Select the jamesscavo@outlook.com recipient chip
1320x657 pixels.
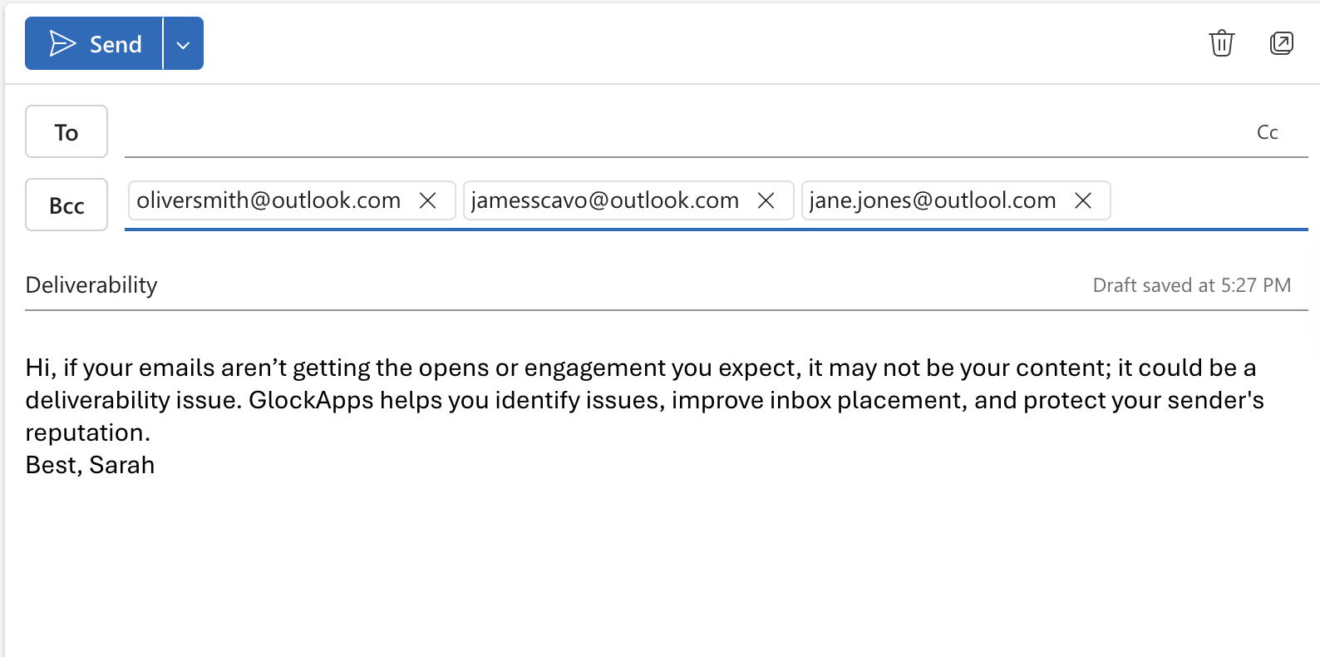[x=604, y=201]
